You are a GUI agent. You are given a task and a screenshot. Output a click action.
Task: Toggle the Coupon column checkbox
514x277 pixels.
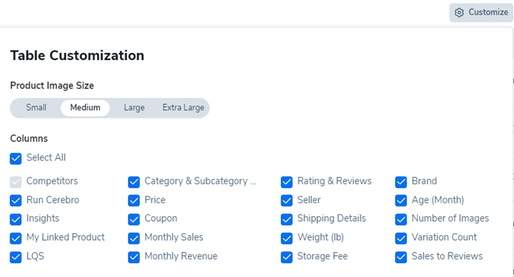[134, 219]
